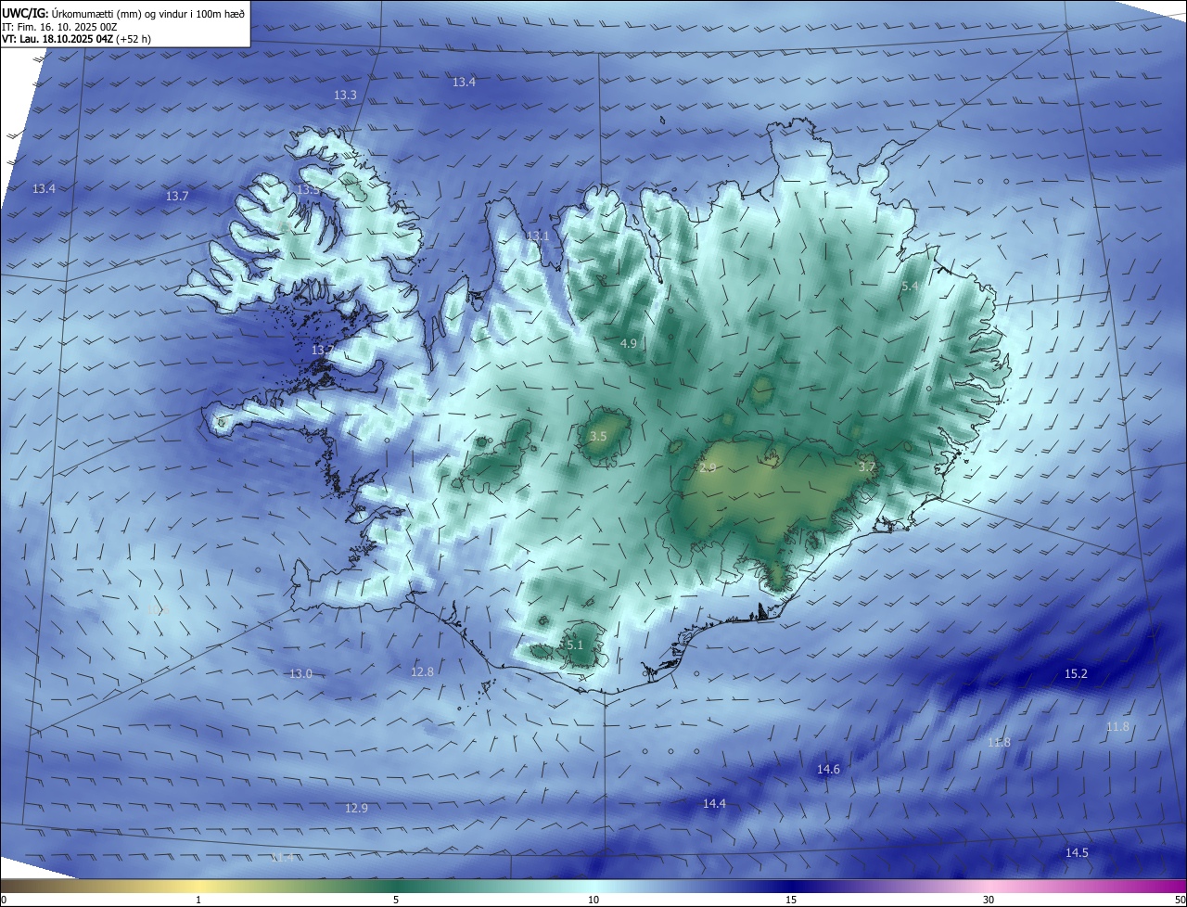Image resolution: width=1187 pixels, height=907 pixels.
Task: Click the 12.9 value label
Action: click(x=356, y=809)
